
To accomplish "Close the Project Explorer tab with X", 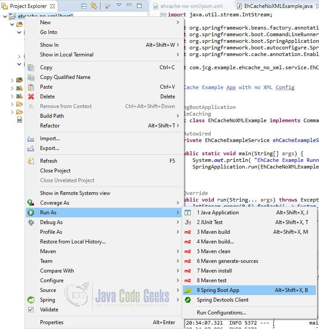I will click(52, 6).
